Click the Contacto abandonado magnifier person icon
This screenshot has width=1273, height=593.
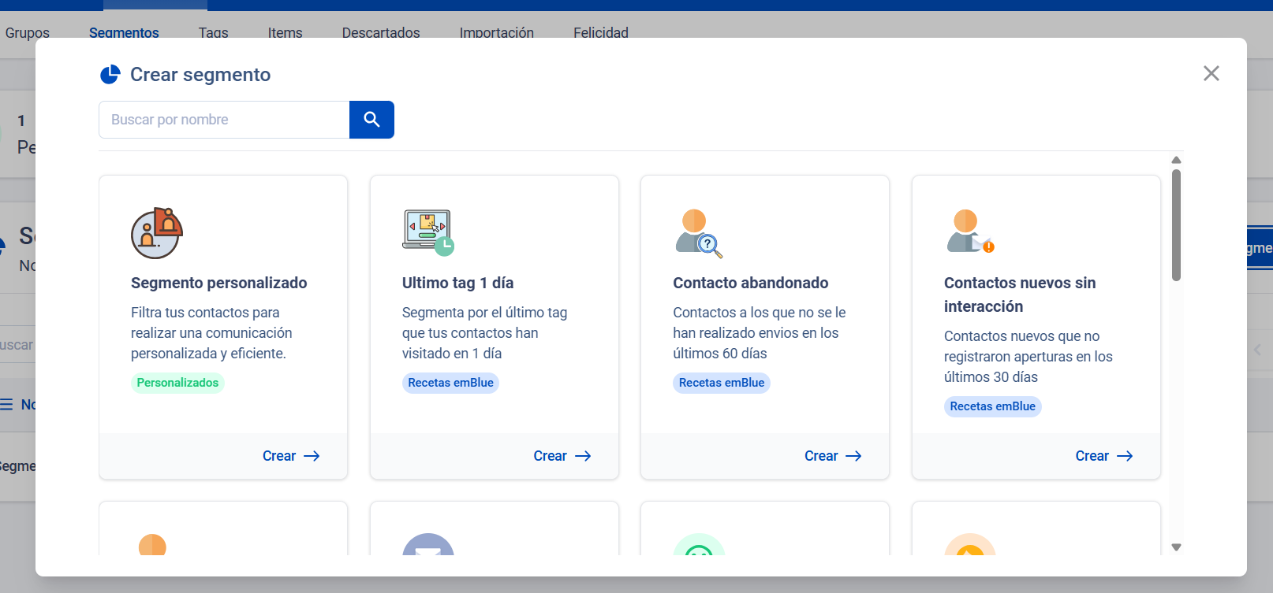pos(698,234)
